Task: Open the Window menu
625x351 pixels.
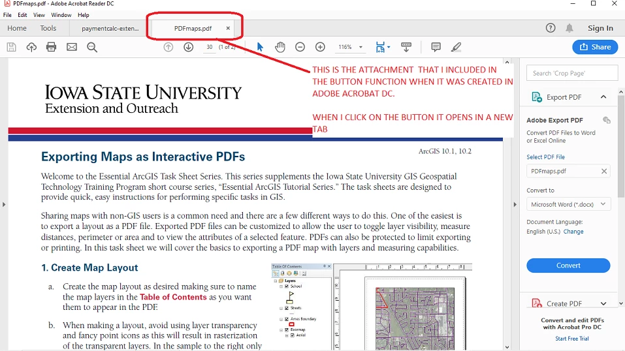Action: (61, 15)
